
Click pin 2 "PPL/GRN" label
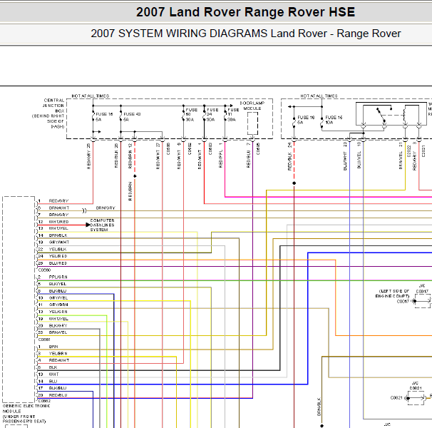(x=58, y=277)
